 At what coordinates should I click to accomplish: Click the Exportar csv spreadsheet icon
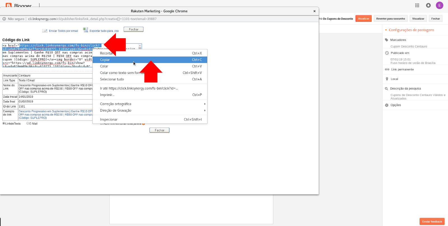coord(85,30)
